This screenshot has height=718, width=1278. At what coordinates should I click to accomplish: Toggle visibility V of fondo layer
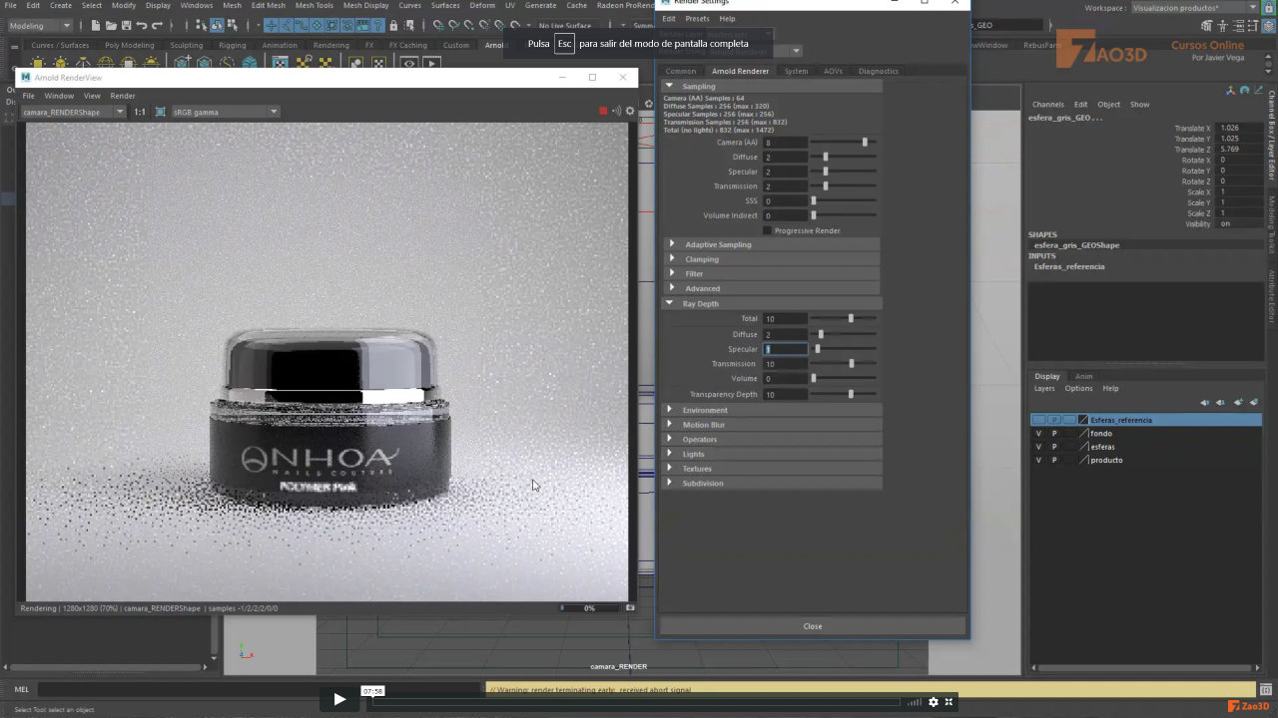(1038, 434)
